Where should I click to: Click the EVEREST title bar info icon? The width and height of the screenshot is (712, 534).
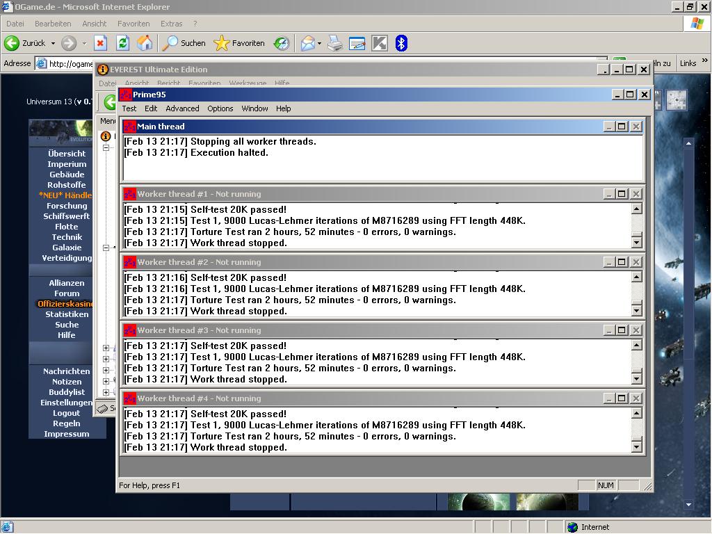(x=103, y=70)
